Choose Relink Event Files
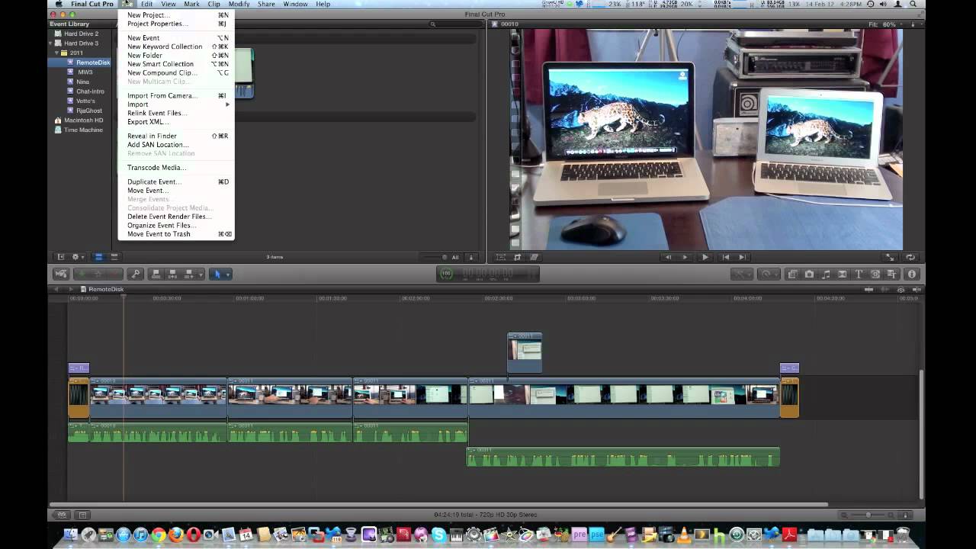Viewport: 976px width, 549px height. [176, 113]
